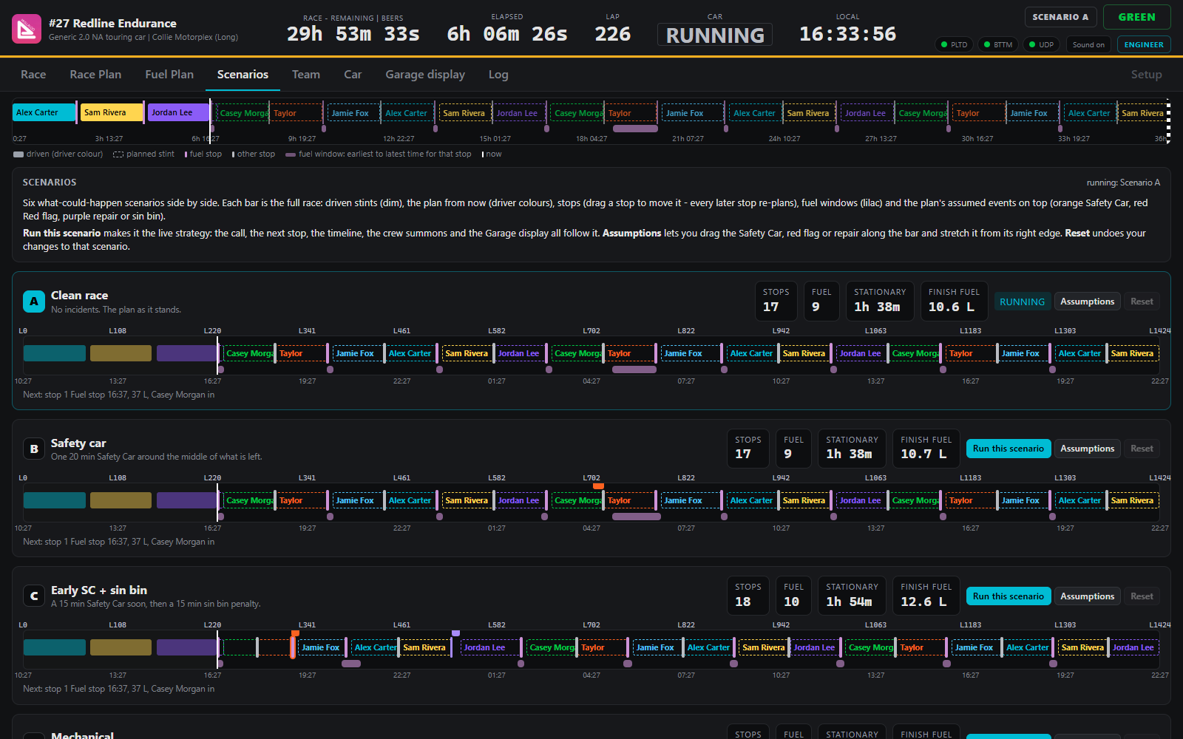Click the PLTD status indicator
Image resolution: width=1183 pixels, height=739 pixels.
coord(954,44)
